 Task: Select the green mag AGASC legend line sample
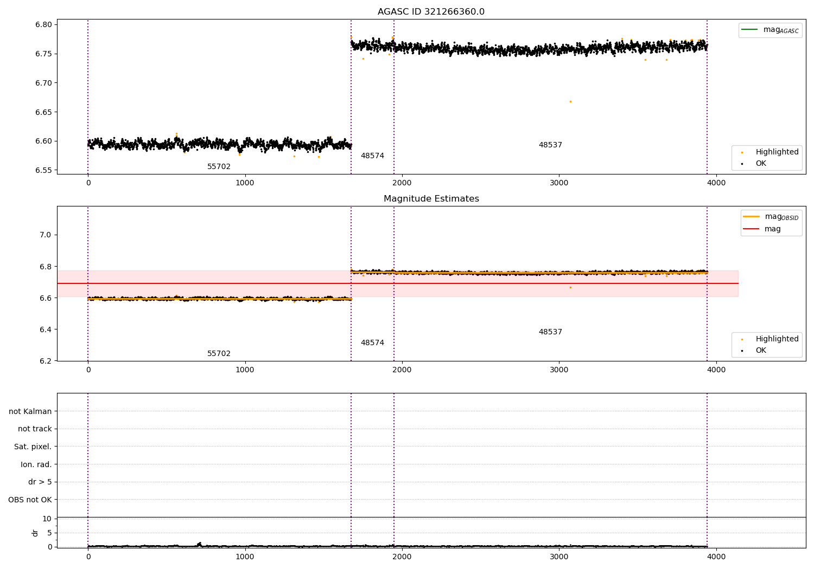749,30
